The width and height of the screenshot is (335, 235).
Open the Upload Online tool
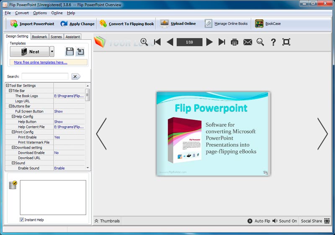point(178,23)
